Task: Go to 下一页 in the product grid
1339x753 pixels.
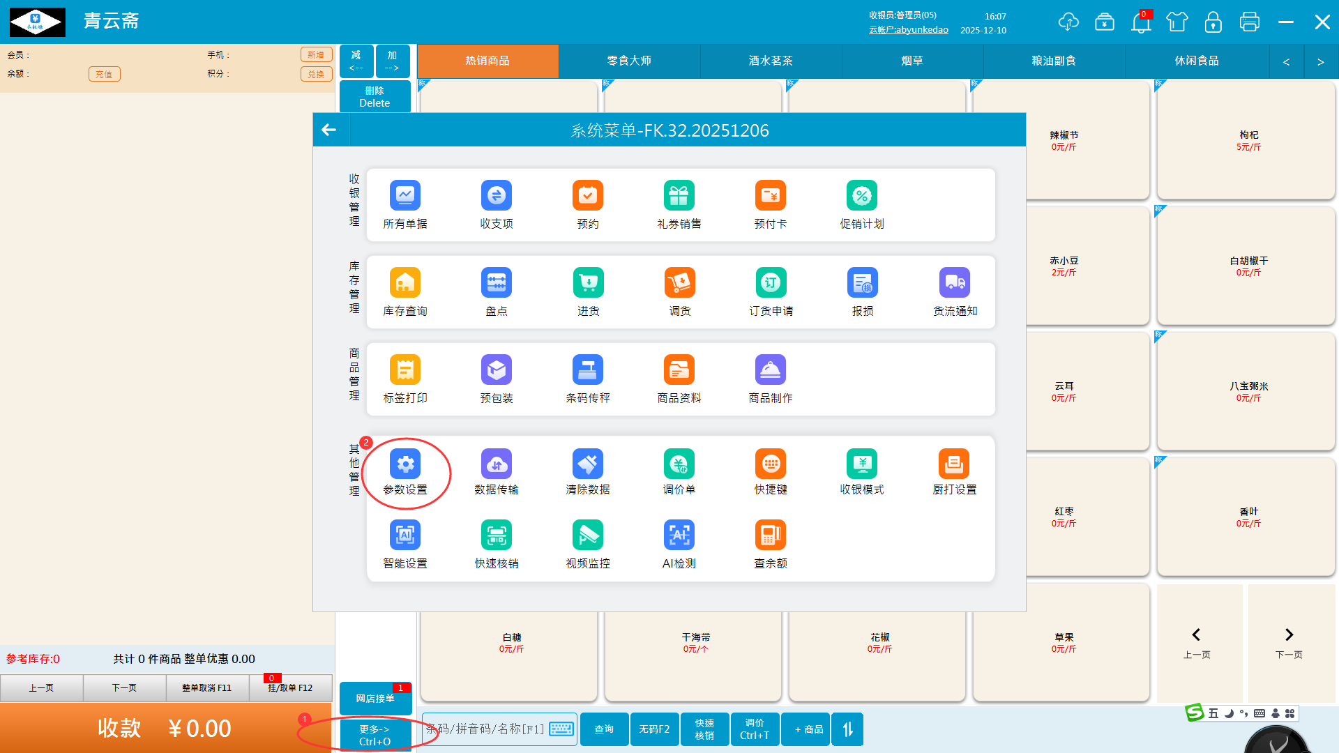Action: [1289, 642]
